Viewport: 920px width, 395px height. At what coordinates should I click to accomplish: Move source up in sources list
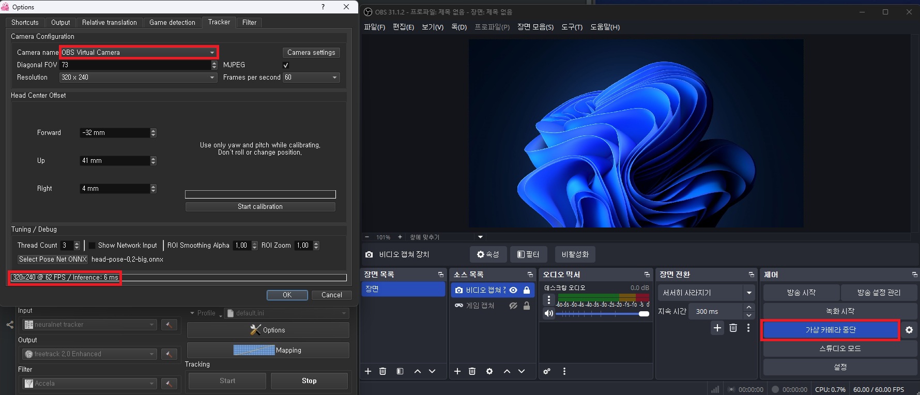pyautogui.click(x=507, y=371)
